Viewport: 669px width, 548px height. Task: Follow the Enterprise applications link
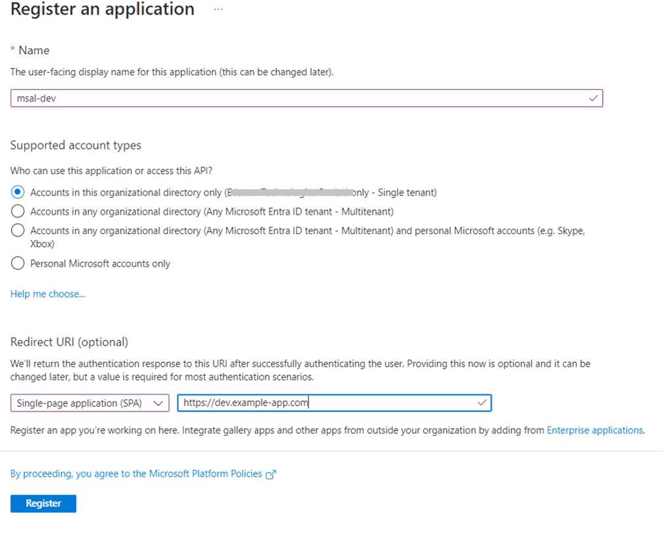pyautogui.click(x=595, y=430)
